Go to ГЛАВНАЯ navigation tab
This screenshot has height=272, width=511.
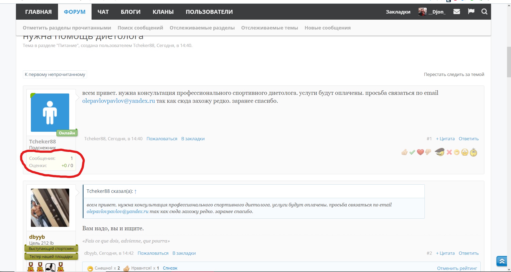(38, 12)
